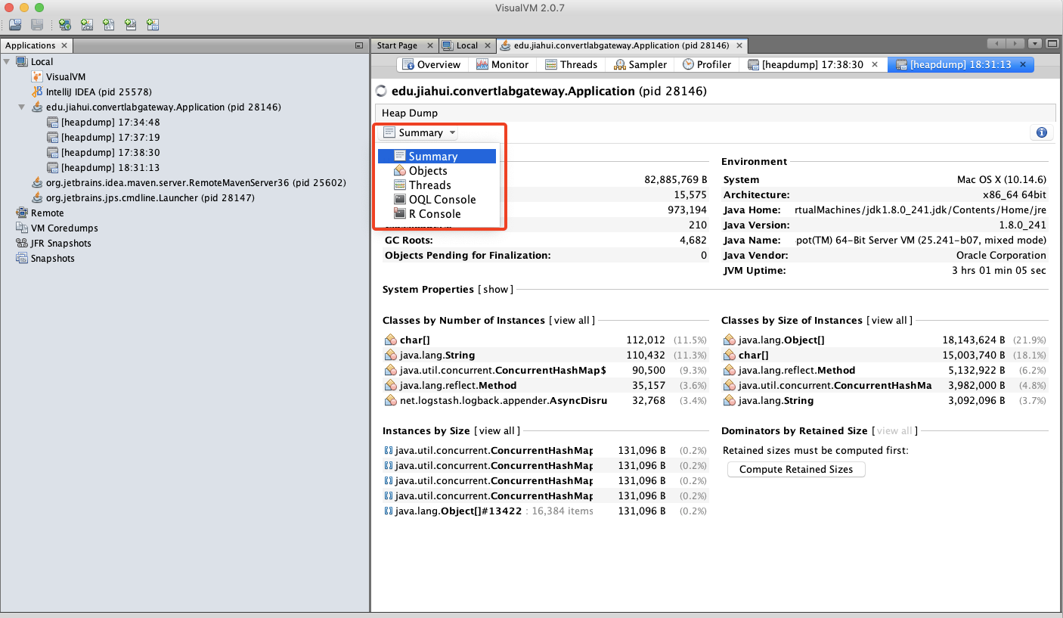Image resolution: width=1063 pixels, height=618 pixels.
Task: Show the System Properties via the show link
Action: [496, 290]
